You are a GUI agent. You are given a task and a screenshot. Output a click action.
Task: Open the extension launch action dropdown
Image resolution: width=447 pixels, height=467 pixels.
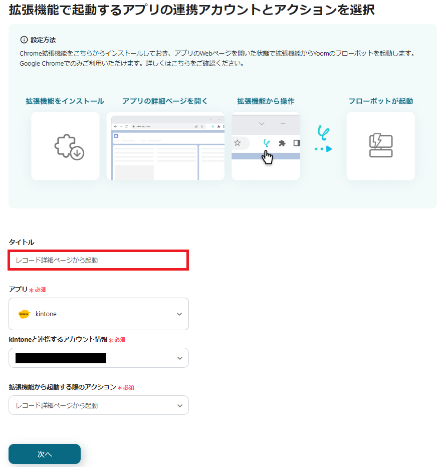coord(99,405)
